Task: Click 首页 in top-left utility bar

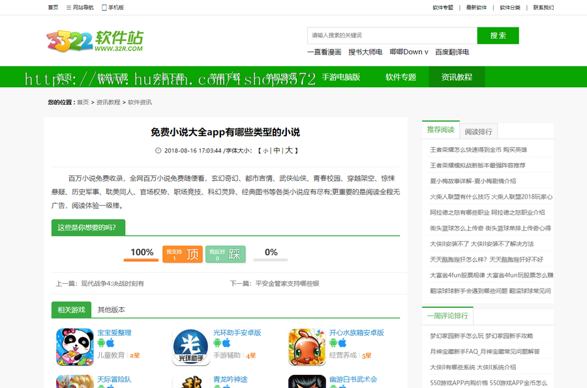Action: [53, 7]
